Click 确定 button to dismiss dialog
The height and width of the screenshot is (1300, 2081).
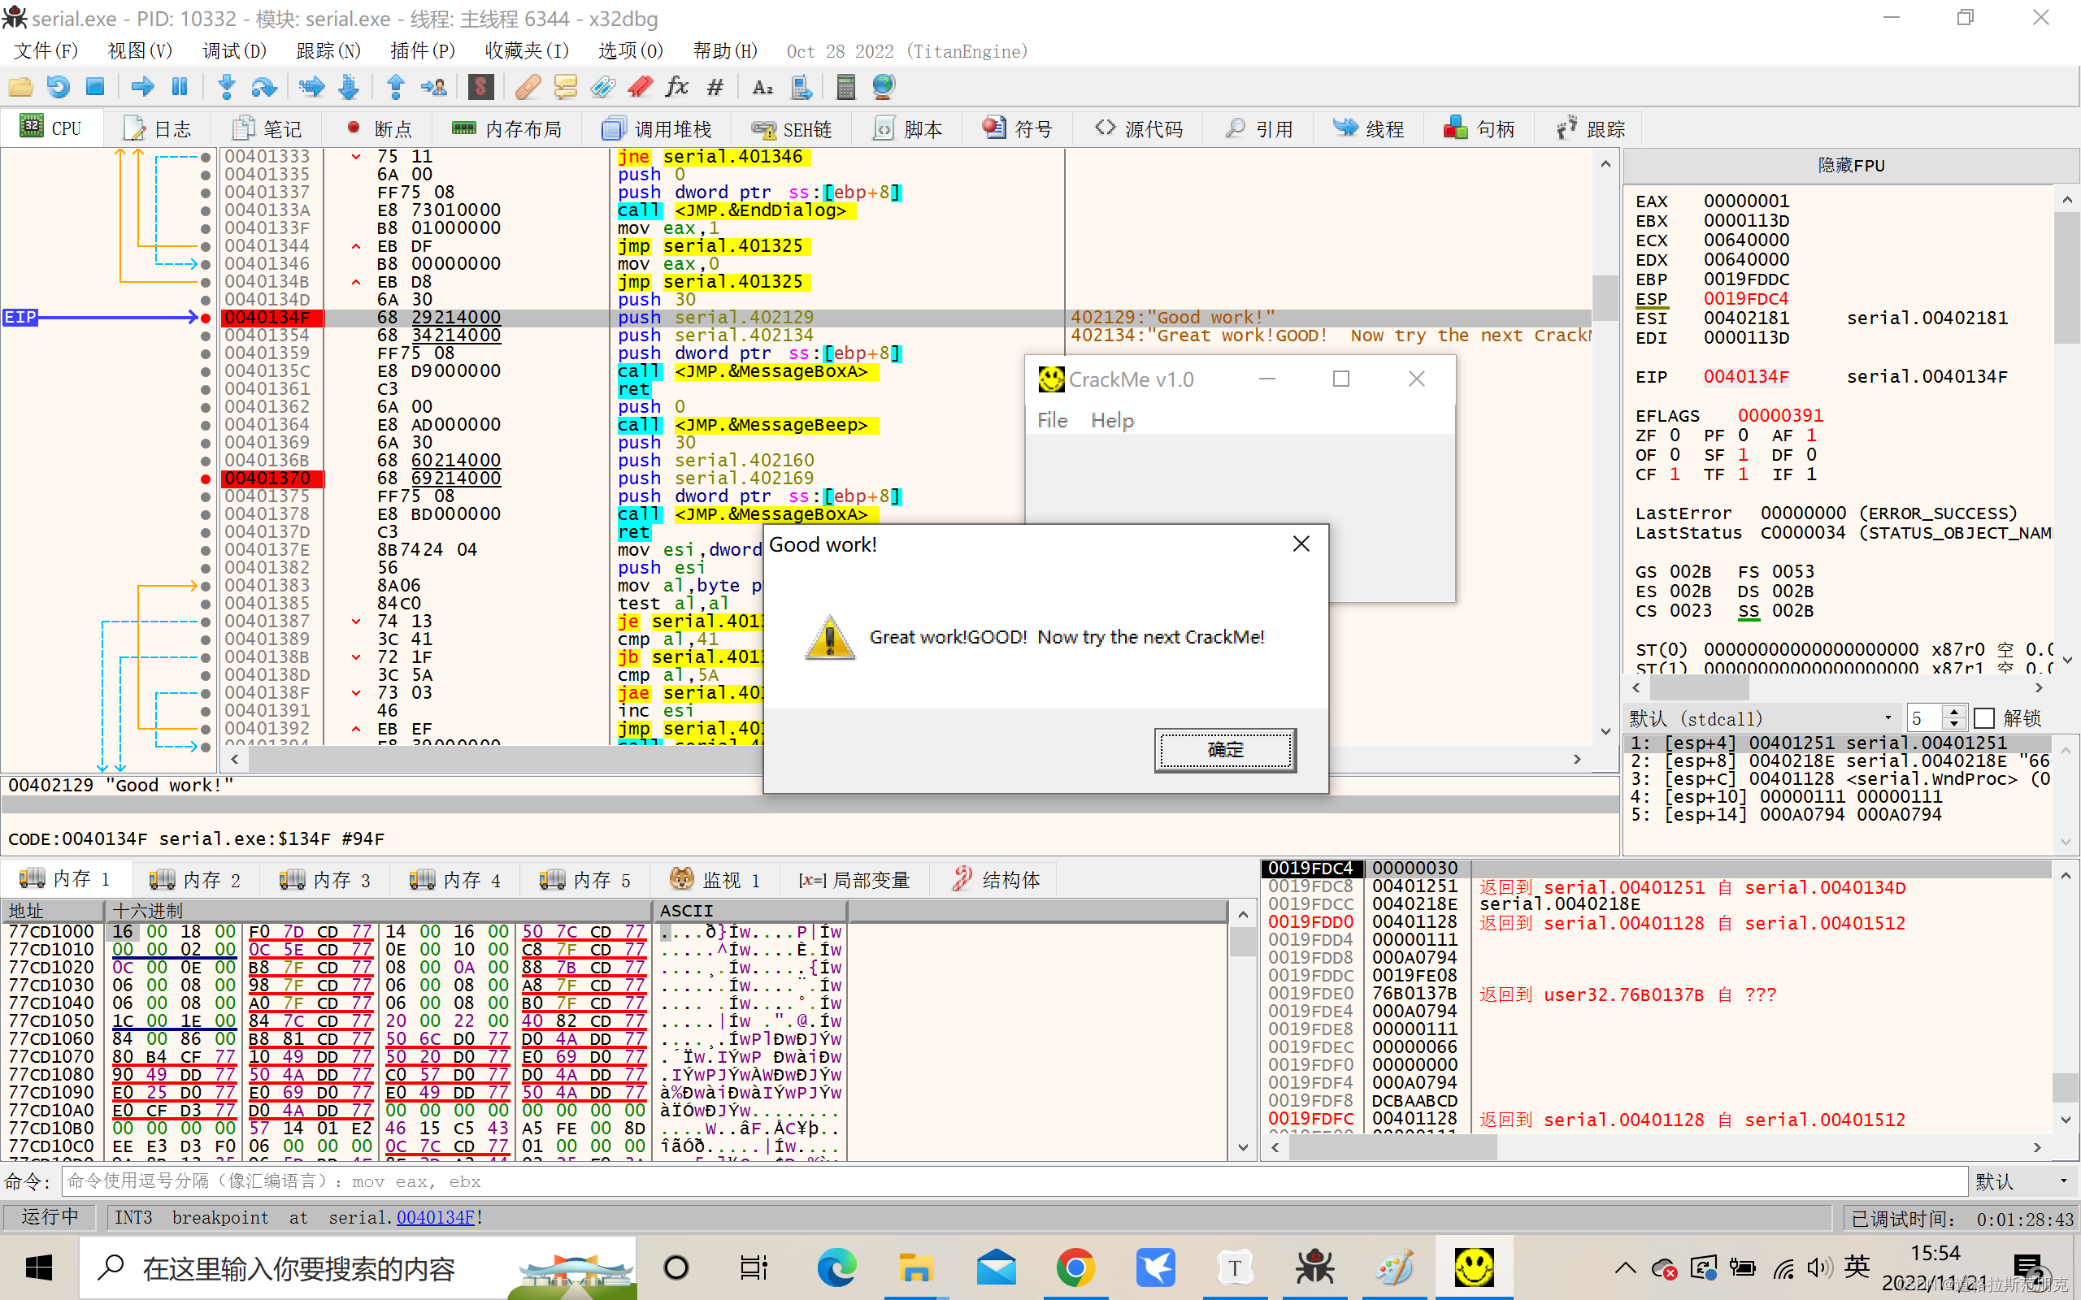pyautogui.click(x=1224, y=749)
